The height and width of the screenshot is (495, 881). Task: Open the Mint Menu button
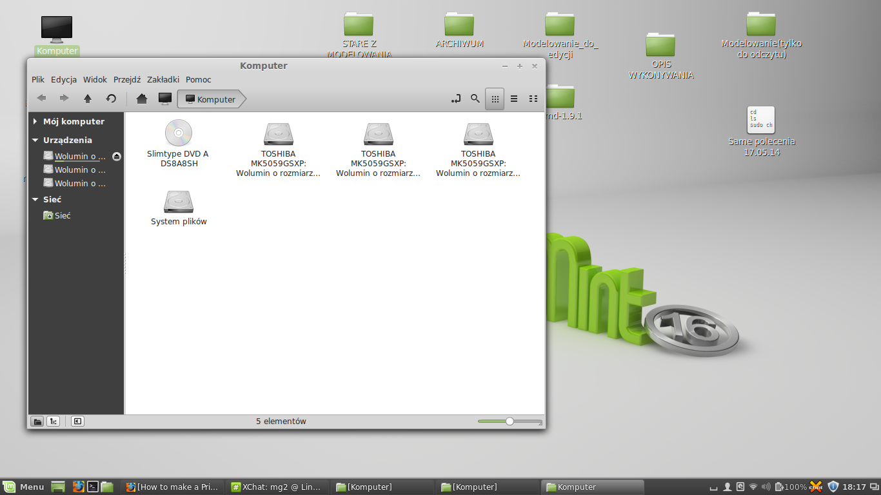[23, 487]
